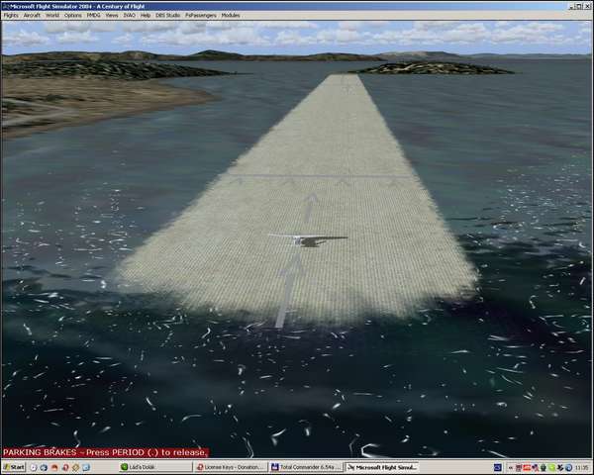Open the Modules menu
This screenshot has height=475, width=594.
[x=231, y=15]
